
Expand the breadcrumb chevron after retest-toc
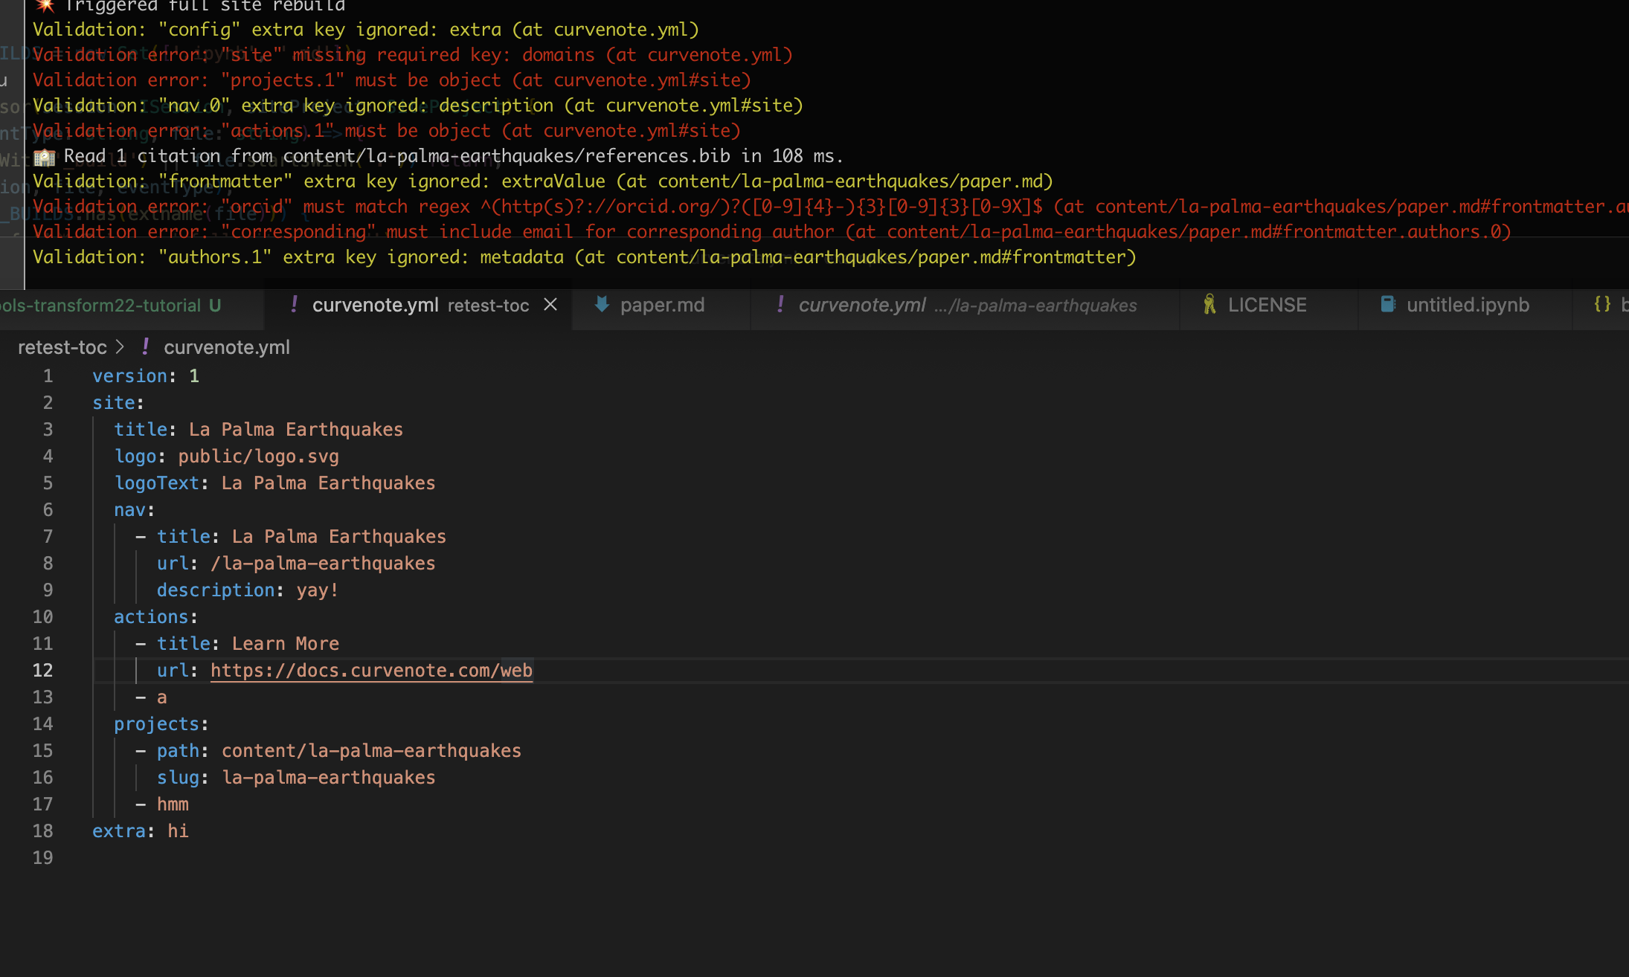[x=120, y=347]
